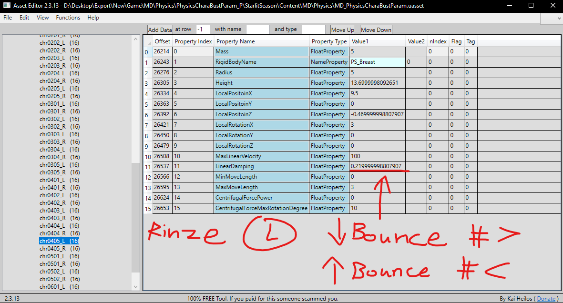Image resolution: width=563 pixels, height=303 pixels.
Task: Select the Radius property name cell
Action: click(x=261, y=72)
